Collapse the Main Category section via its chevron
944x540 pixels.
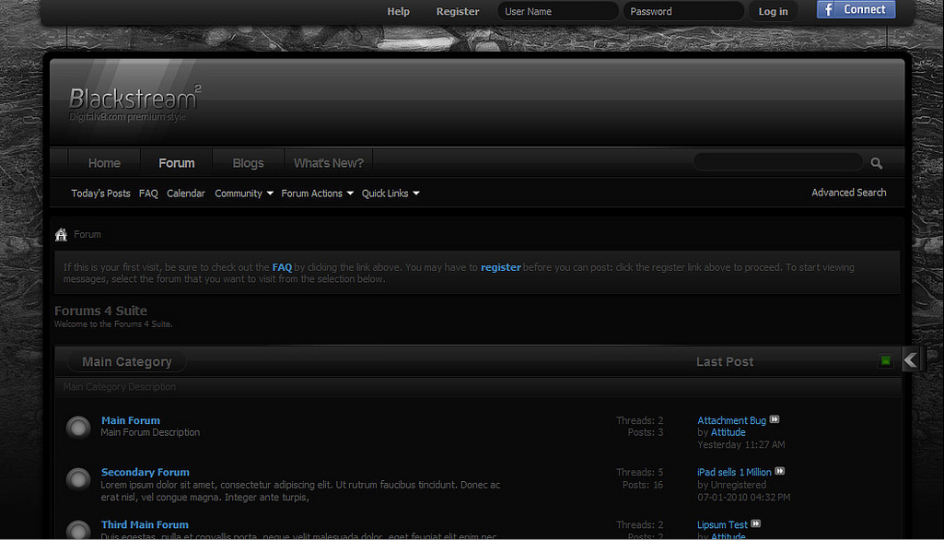(910, 358)
